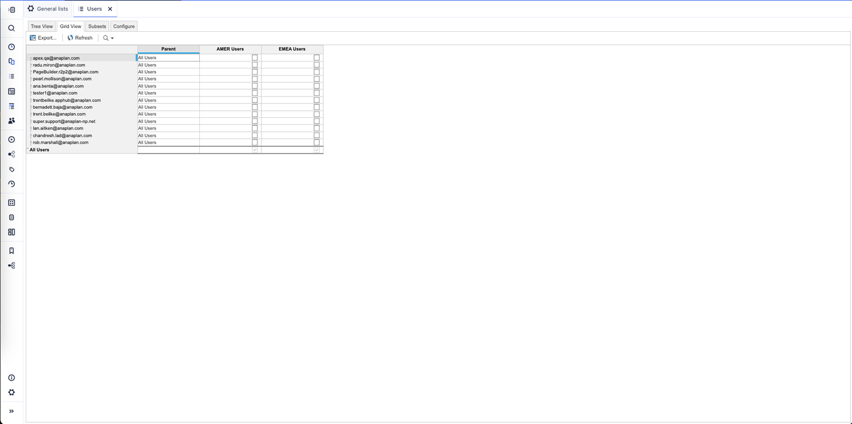The width and height of the screenshot is (852, 424).
Task: Click the gear icon on General lists tab
Action: pyautogui.click(x=31, y=9)
